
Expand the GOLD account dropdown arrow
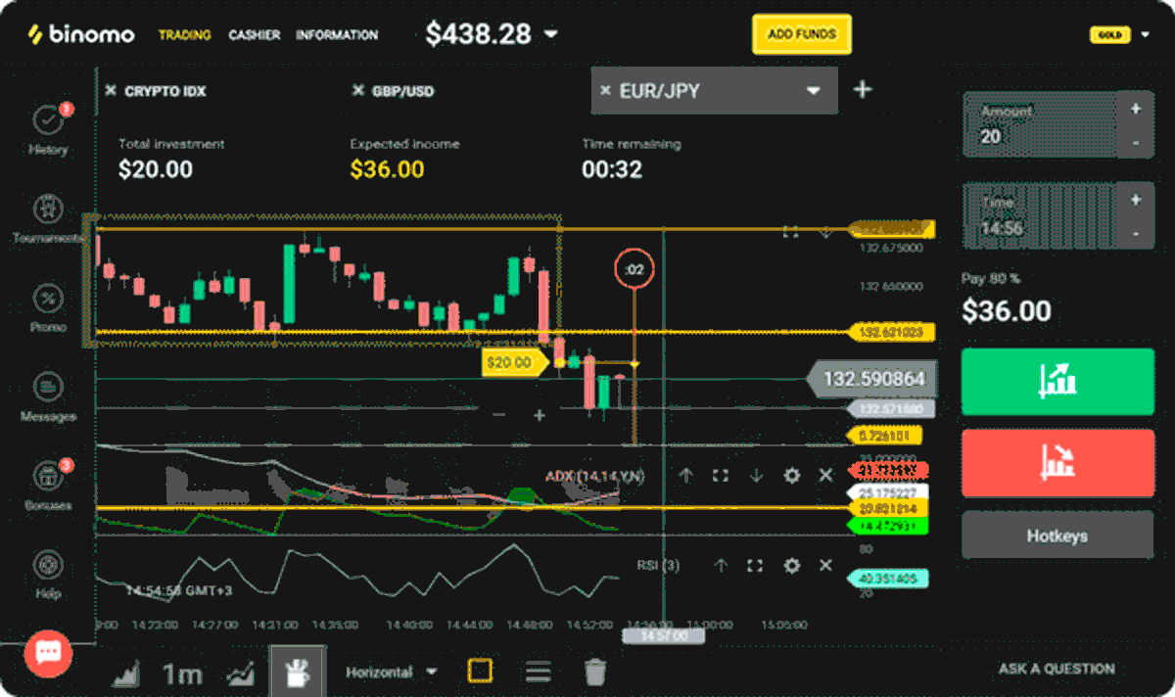coord(1146,34)
